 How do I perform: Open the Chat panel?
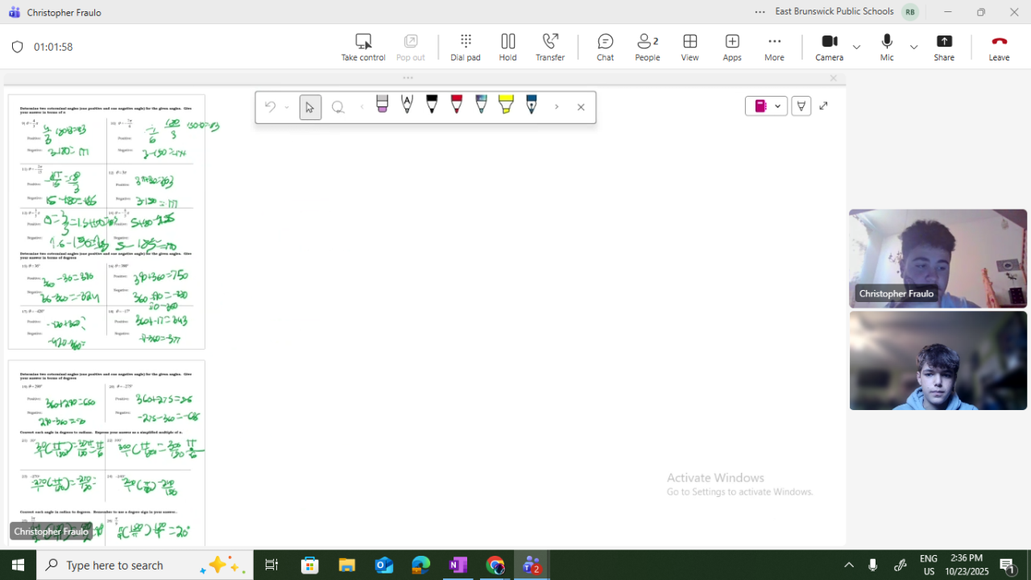click(x=605, y=47)
